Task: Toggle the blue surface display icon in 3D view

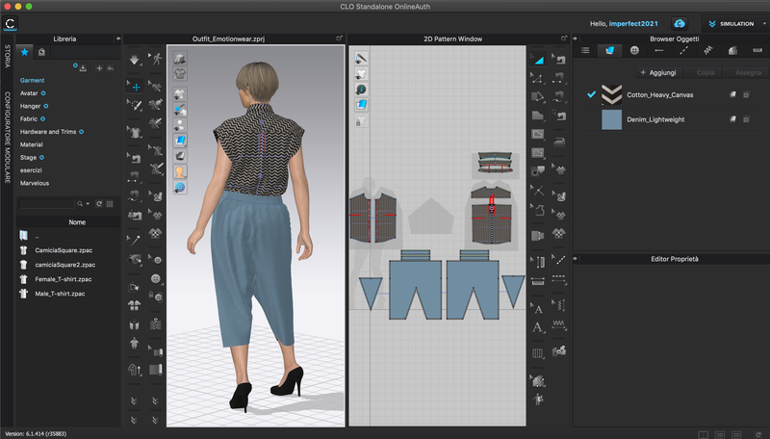Action: click(180, 139)
